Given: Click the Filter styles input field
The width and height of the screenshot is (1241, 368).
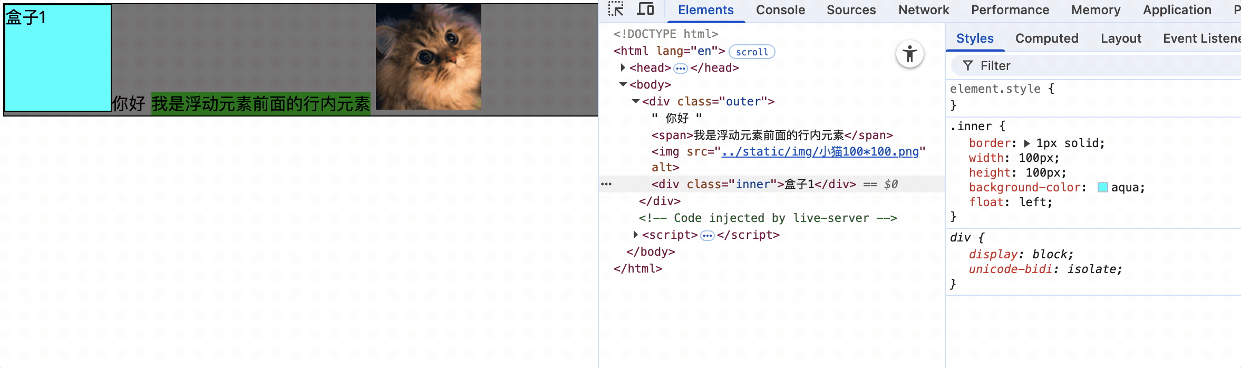Looking at the screenshot, I should pos(1097,66).
